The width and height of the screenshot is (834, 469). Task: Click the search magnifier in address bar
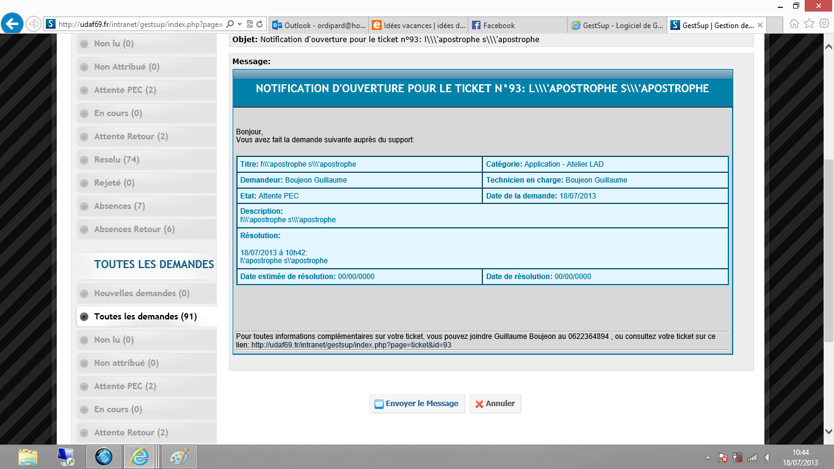click(x=230, y=24)
